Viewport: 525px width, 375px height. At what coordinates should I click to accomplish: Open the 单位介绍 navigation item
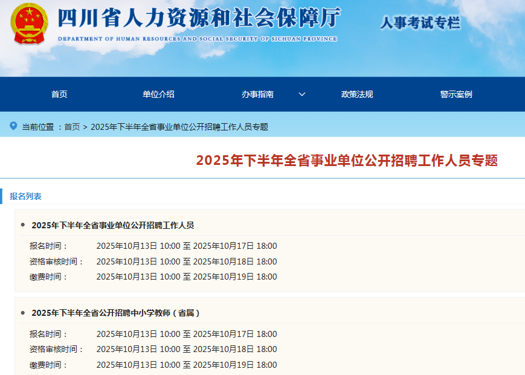[158, 94]
